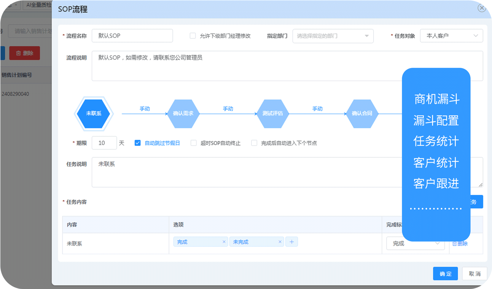Select the 测试评估 hexagon node
The image size is (492, 289).
(273, 114)
